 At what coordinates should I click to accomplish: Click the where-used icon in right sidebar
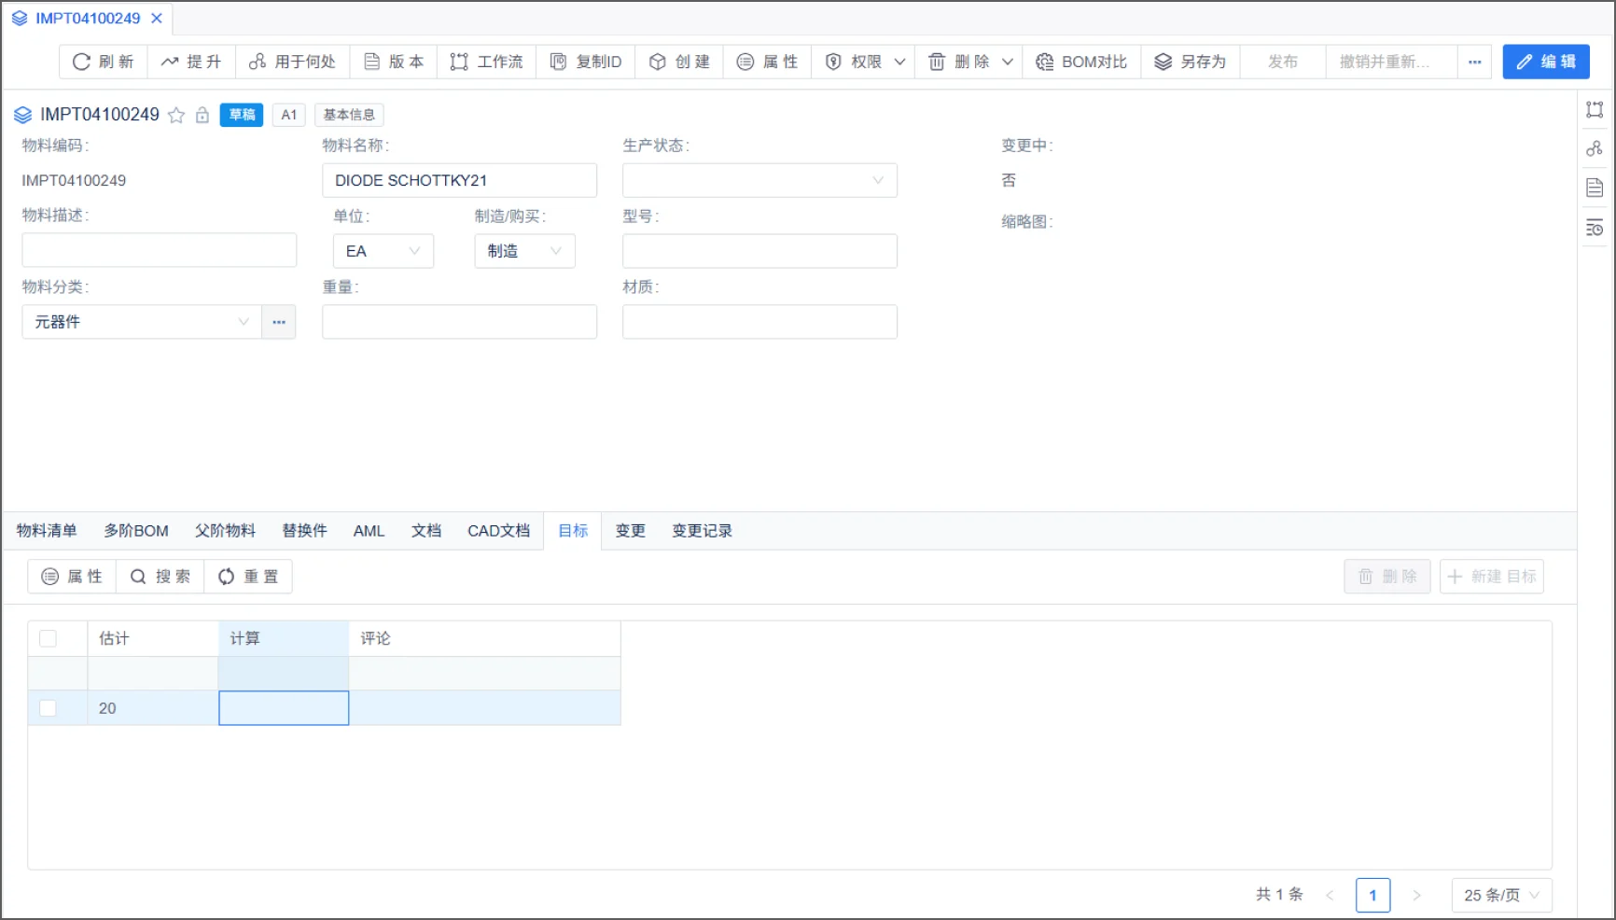pyautogui.click(x=1595, y=148)
